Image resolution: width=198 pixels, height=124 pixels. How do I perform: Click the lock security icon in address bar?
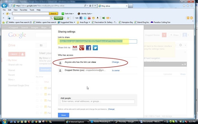[90, 6]
